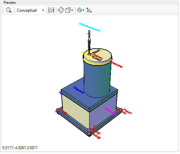This screenshot has width=180, height=154.
Task: Open the Conceptual visual style dropdown
Action: coord(30,10)
